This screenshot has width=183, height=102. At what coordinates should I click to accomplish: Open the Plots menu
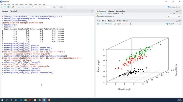[x=17, y=4]
